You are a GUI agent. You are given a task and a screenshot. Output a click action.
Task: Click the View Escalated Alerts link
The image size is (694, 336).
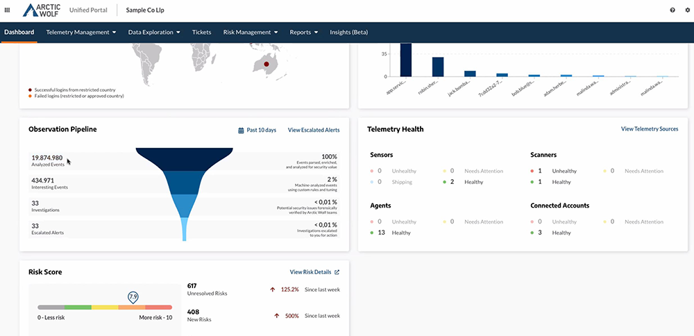point(314,130)
